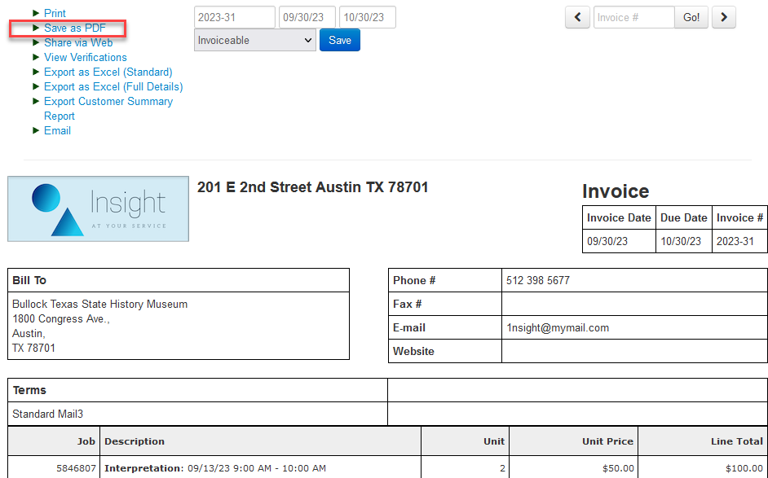Click the green arrow icon beside Email
Screen dimensions: 768x478
[36, 130]
